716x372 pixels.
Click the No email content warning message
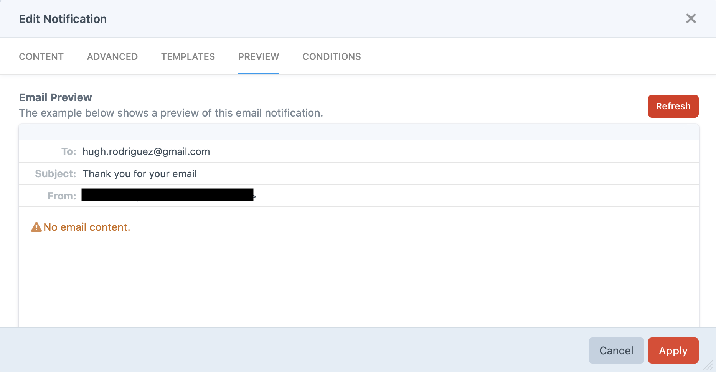(87, 227)
